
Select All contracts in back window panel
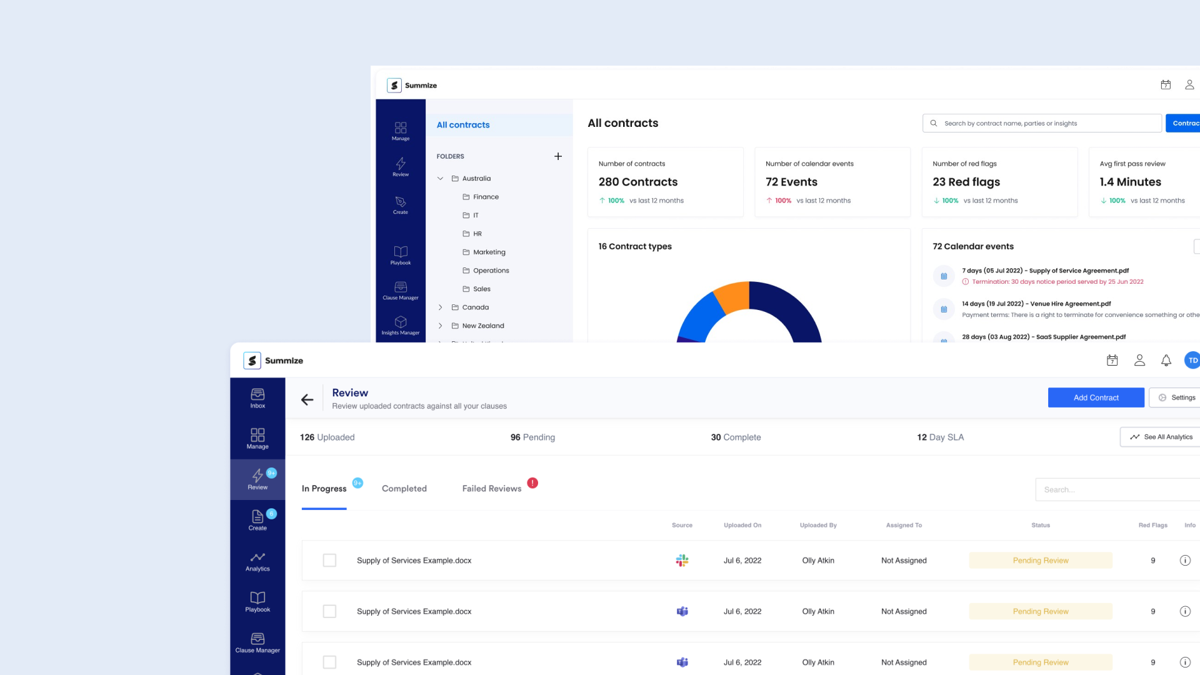499,125
